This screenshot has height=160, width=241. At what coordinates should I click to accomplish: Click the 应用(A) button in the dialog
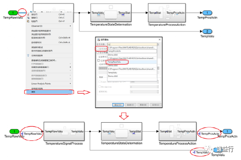coord(156,105)
